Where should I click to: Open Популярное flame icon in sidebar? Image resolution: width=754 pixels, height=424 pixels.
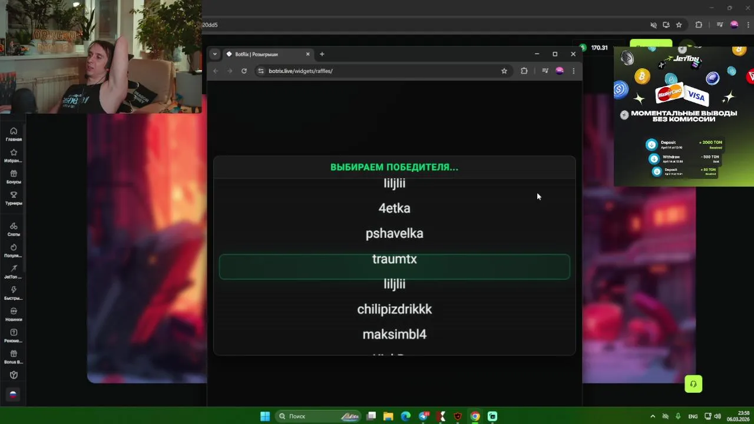[x=14, y=250]
